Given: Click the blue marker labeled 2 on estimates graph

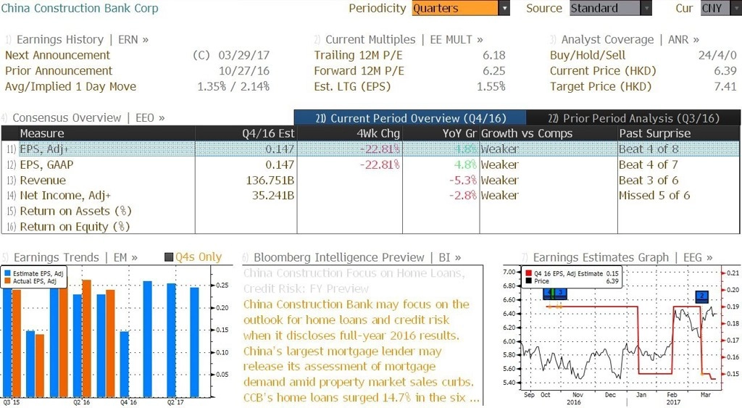Looking at the screenshot, I should tap(701, 296).
